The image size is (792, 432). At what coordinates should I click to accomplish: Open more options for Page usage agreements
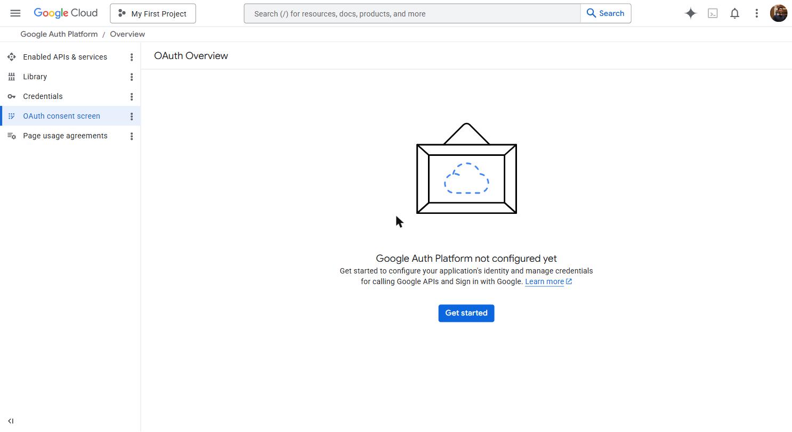(x=132, y=136)
